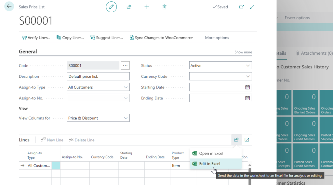Select Edit in Excel menu item
The width and height of the screenshot is (333, 185).
216,164
